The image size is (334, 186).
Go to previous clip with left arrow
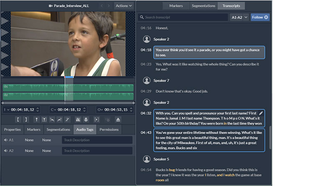102,6
